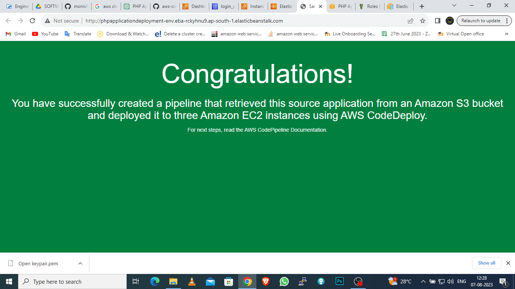Viewport: 515px width, 289px height.
Task: Open OBS Studio from the taskbar
Action: pyautogui.click(x=358, y=281)
